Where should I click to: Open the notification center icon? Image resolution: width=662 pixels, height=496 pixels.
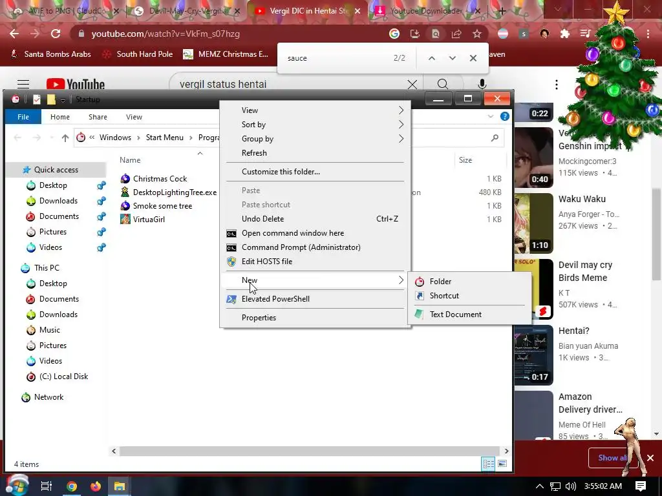[x=641, y=486]
